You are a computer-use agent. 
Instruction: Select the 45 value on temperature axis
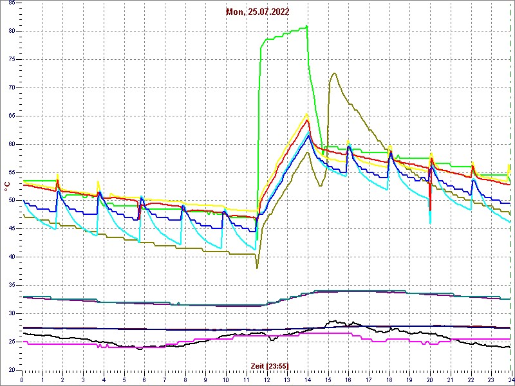[x=10, y=229]
